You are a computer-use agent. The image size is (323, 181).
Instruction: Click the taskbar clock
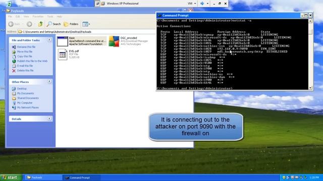[314, 177]
